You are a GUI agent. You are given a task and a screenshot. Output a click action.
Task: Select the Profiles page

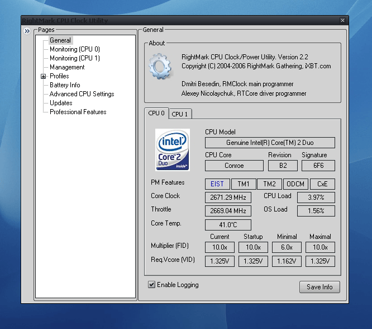(x=59, y=76)
